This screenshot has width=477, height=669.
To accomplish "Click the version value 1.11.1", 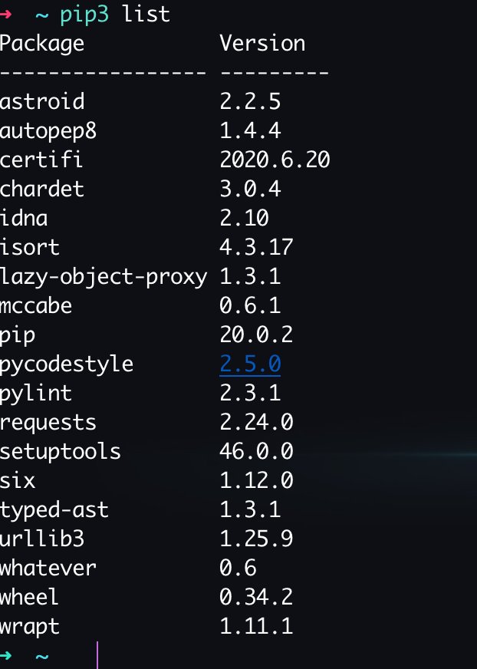I will pos(256,626).
